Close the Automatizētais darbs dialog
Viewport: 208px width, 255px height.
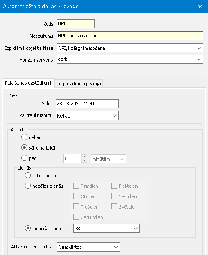[200, 7]
